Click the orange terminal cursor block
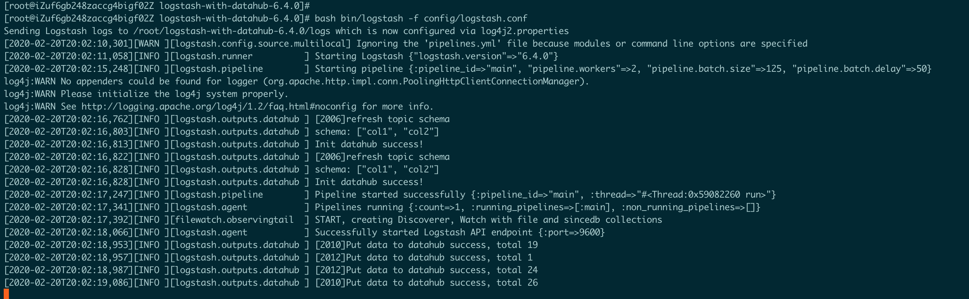This screenshot has width=969, height=299. pos(6,293)
